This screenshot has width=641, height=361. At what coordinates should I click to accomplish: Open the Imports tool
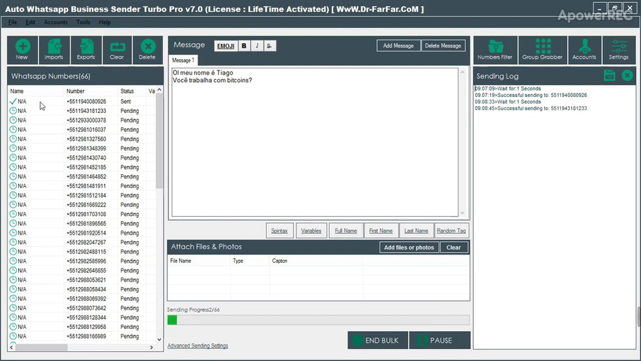click(x=54, y=49)
